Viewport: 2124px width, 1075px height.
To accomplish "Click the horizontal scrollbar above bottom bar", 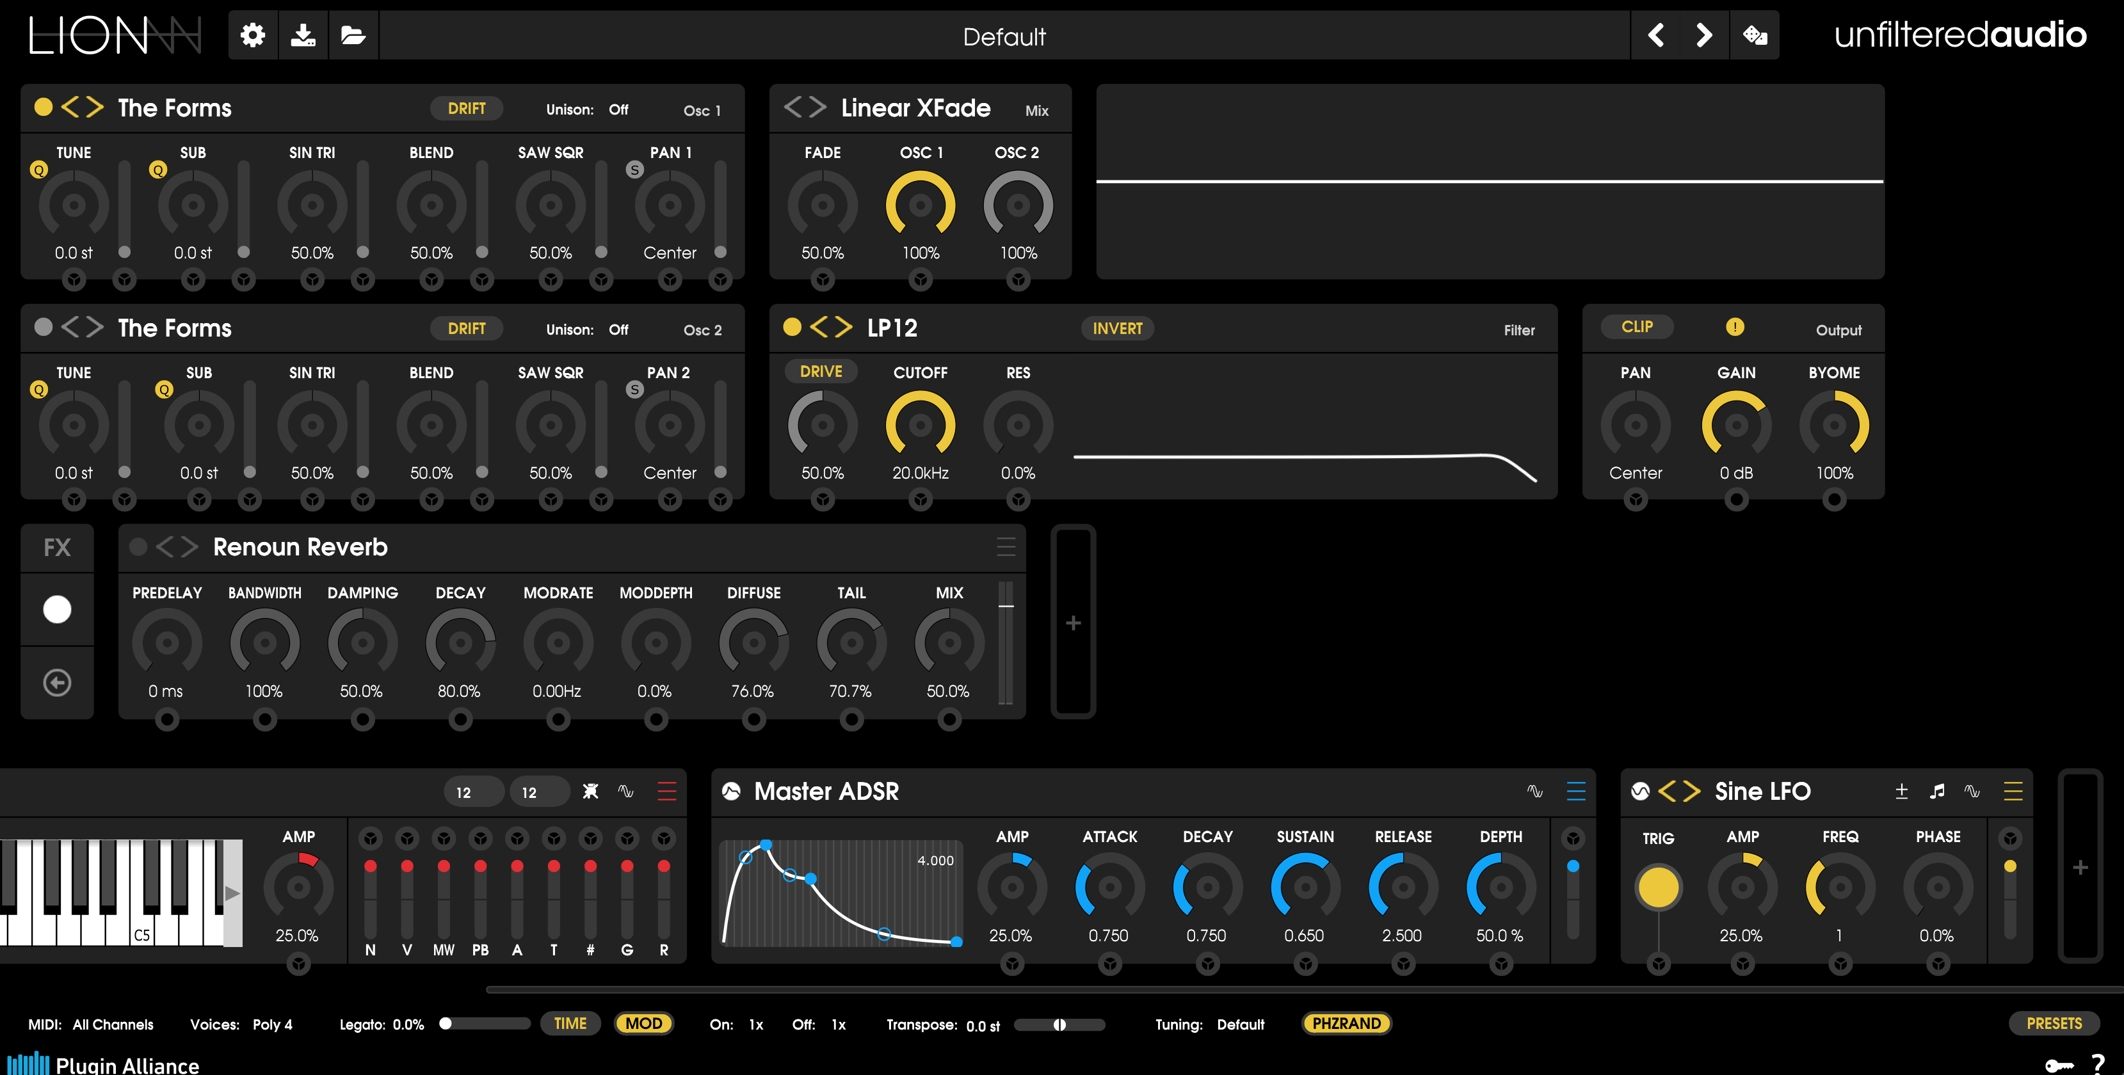I will click(1305, 989).
